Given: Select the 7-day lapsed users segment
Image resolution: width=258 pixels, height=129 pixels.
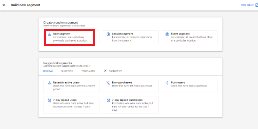Looking at the screenshot, I should (x=71, y=105).
